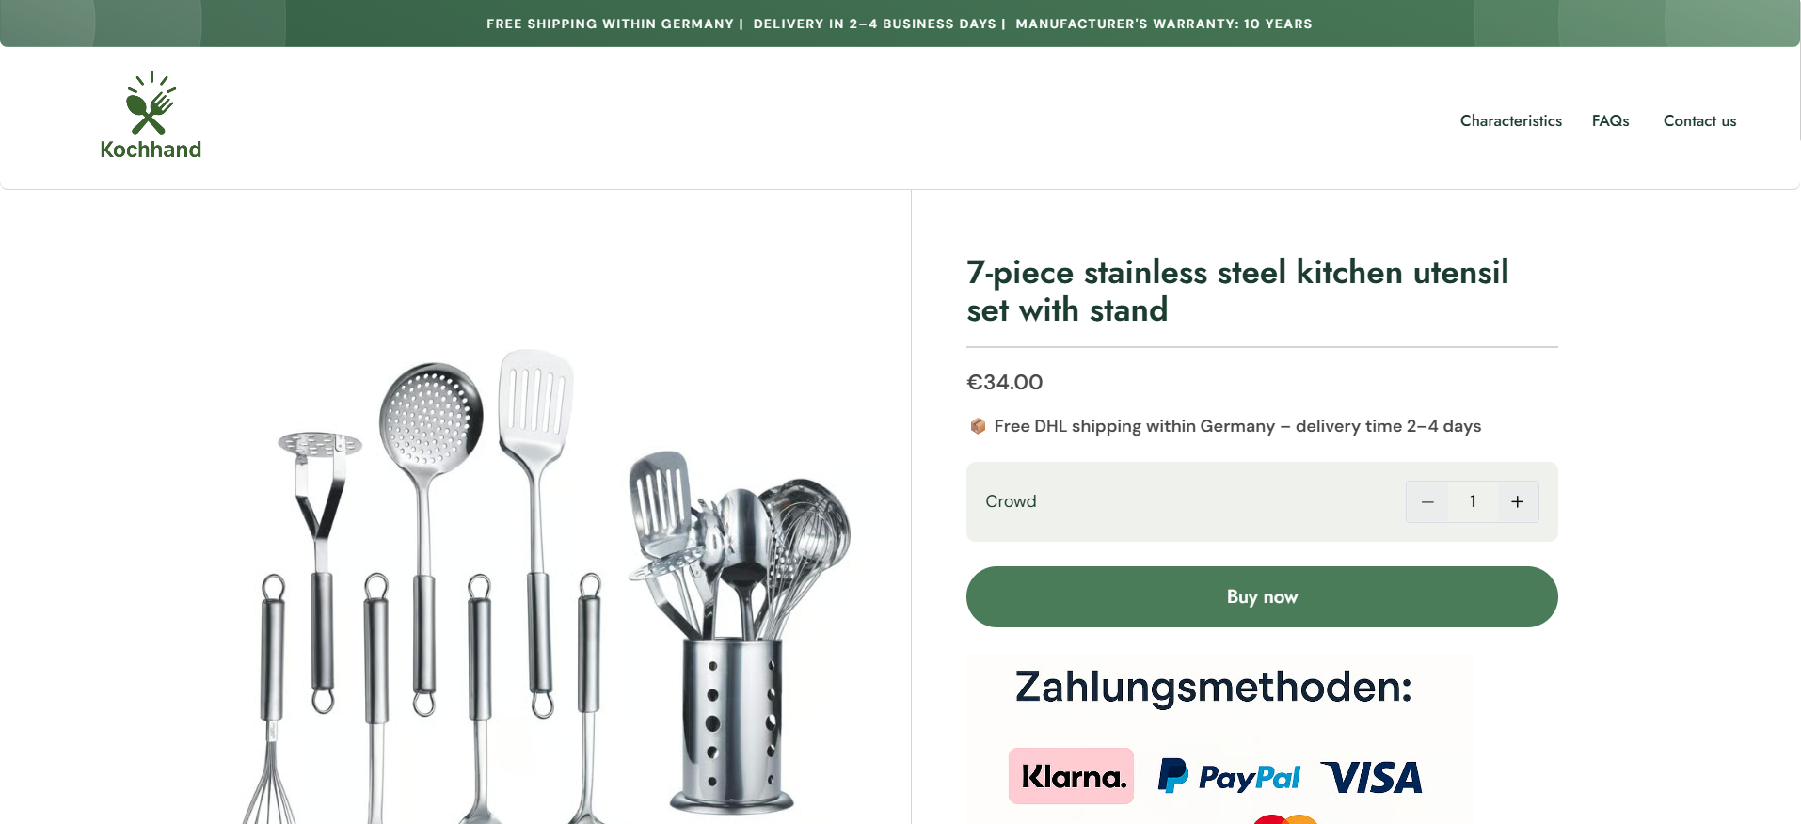The height and width of the screenshot is (824, 1801).
Task: Open the FAQs menu item
Action: (1610, 120)
